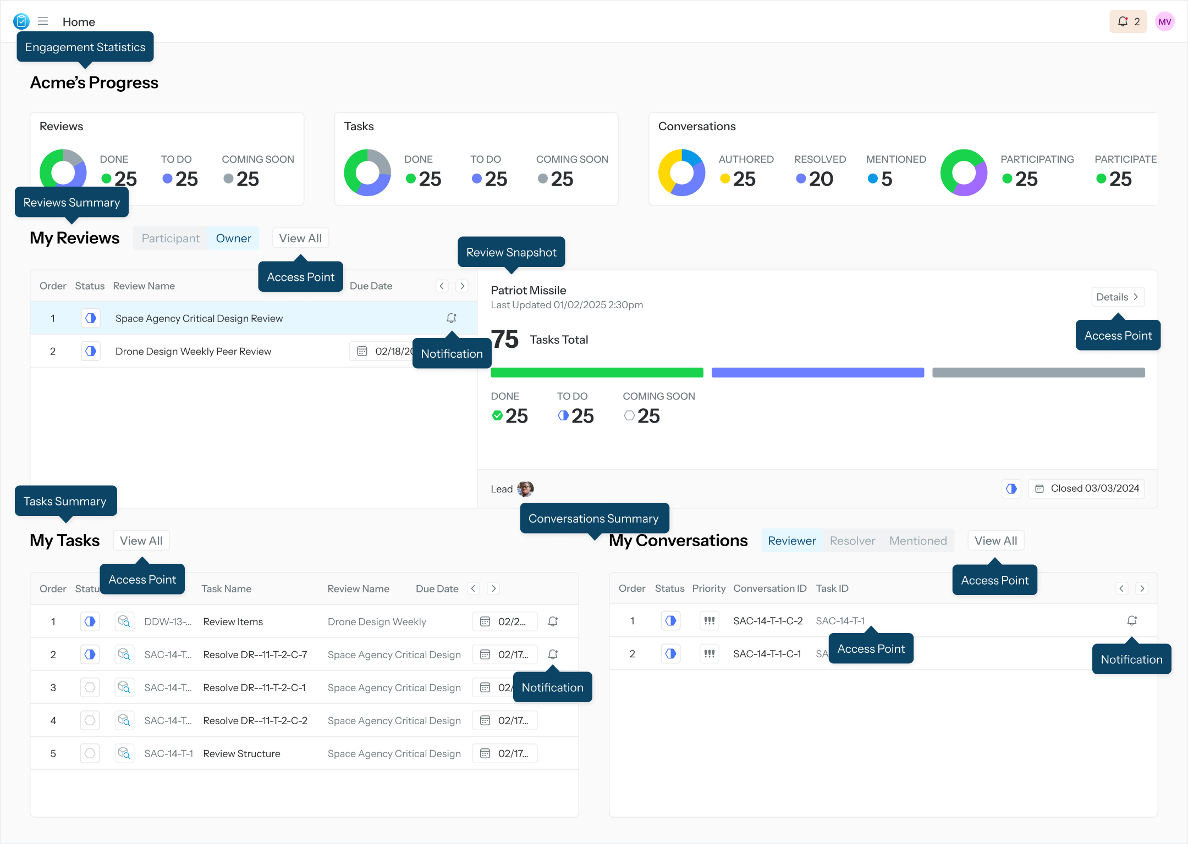Toggle status of task row 3
The image size is (1188, 844).
[90, 687]
